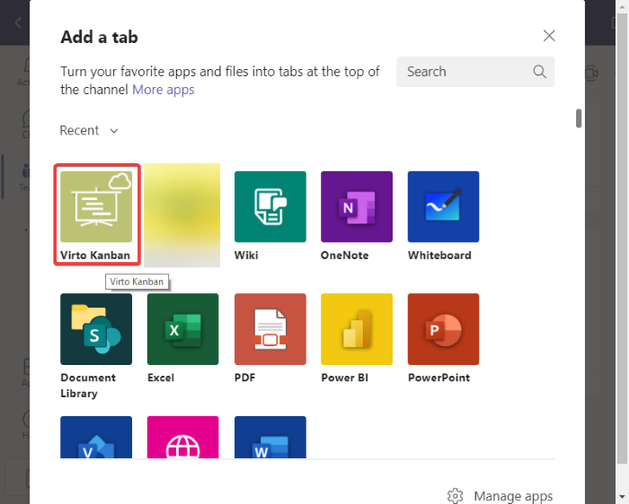Viewport: 629px width, 504px height.
Task: Open Manage apps settings
Action: (500, 496)
